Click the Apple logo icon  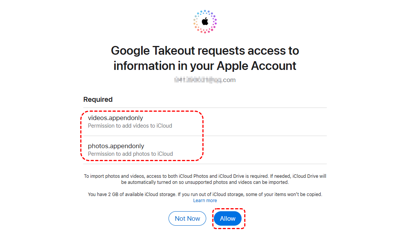pyautogui.click(x=205, y=21)
